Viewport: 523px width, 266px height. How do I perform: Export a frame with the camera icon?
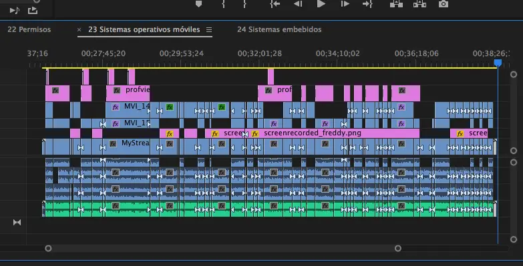click(444, 3)
